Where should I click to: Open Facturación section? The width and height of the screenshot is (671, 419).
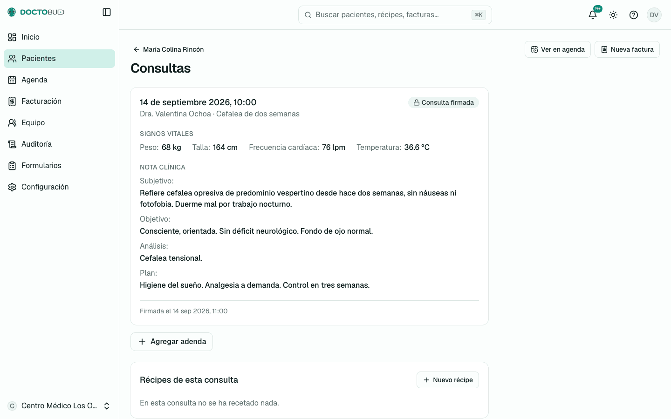59,101
